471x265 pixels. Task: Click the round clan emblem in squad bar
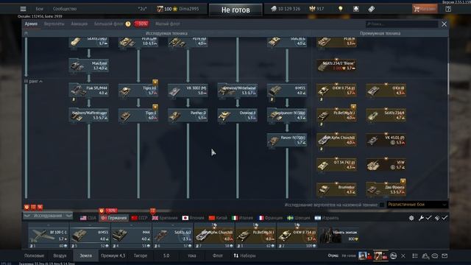pyautogui.click(x=393, y=255)
